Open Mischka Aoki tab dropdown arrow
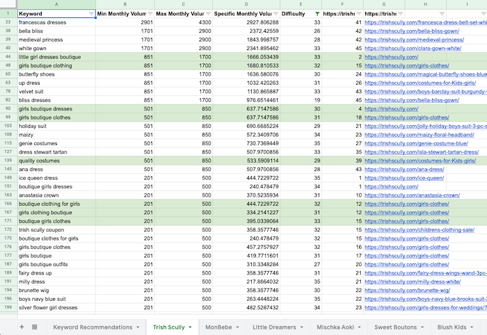This screenshot has height=335, width=487. [x=360, y=327]
